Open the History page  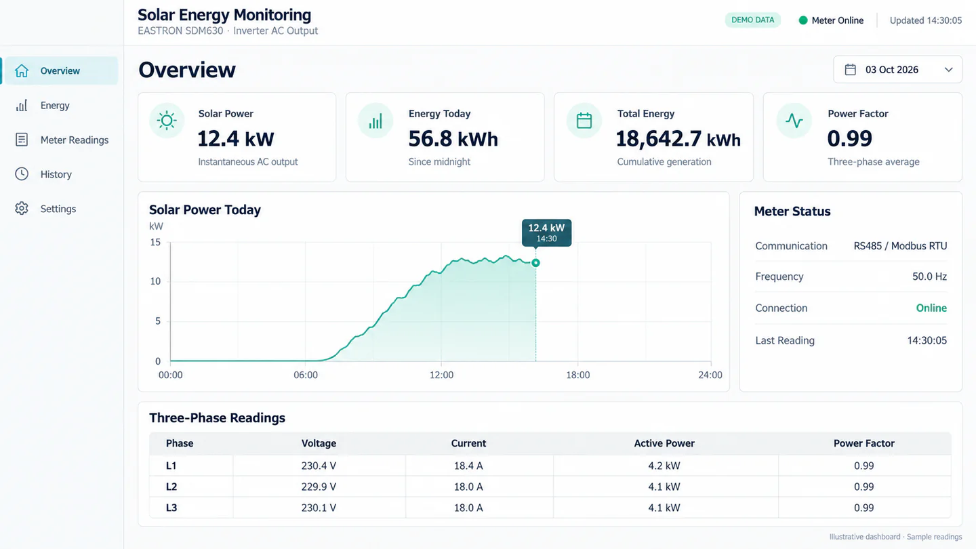click(x=60, y=174)
